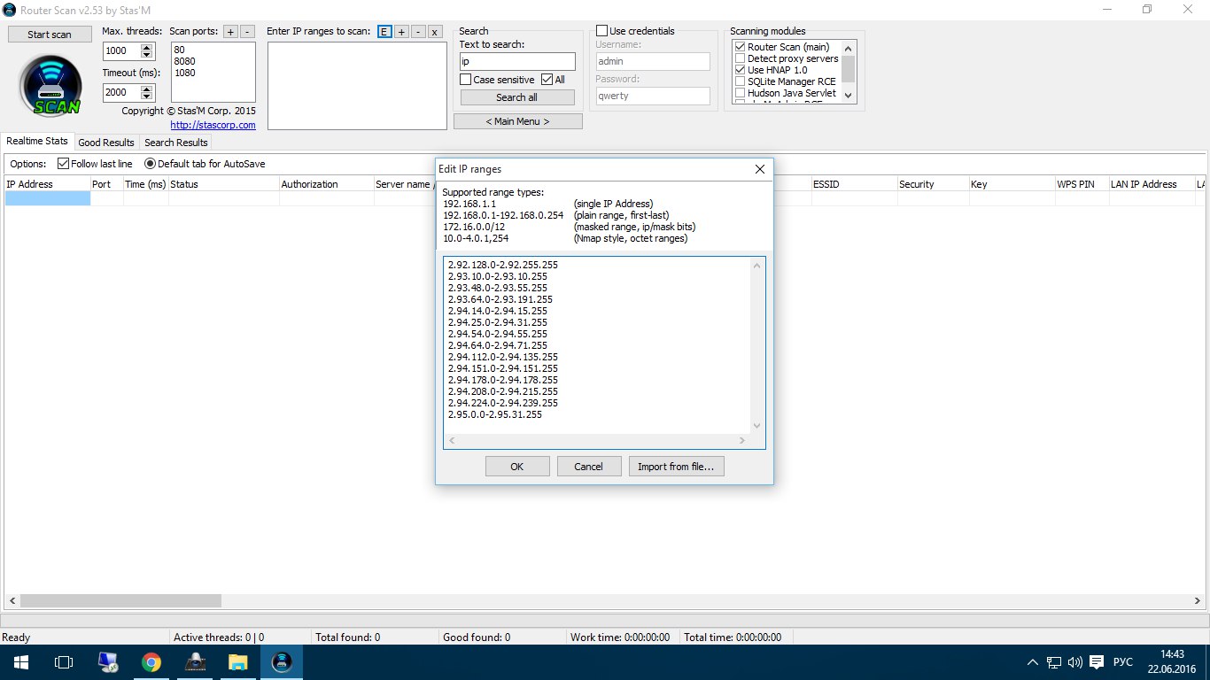Select range 2.95.0.0-2.95.31.255 line
The image size is (1210, 680).
(x=495, y=414)
